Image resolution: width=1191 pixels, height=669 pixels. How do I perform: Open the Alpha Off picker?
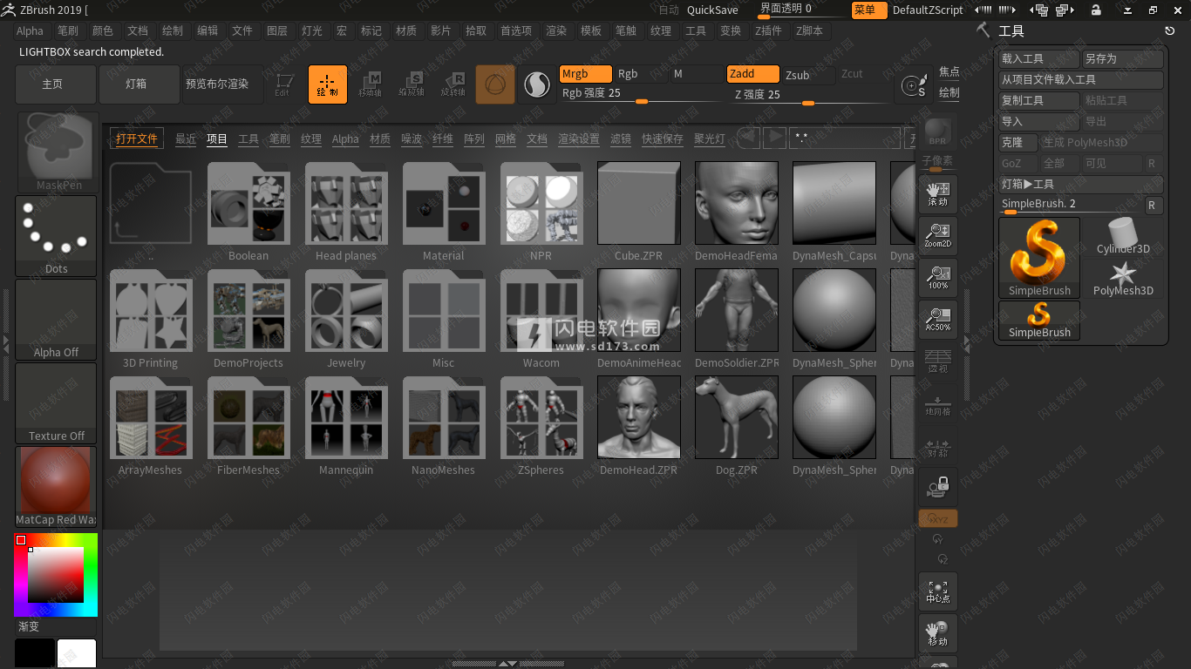[56, 319]
